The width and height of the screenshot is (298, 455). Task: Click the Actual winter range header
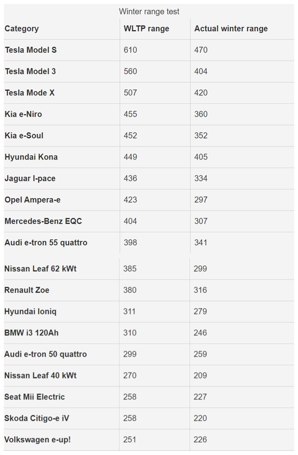[231, 29]
